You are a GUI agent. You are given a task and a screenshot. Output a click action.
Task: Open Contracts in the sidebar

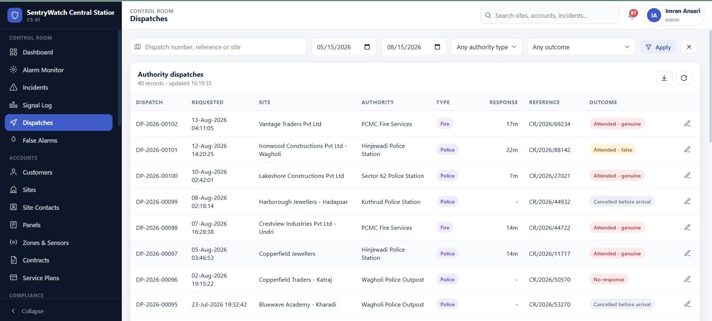[x=59, y=260]
